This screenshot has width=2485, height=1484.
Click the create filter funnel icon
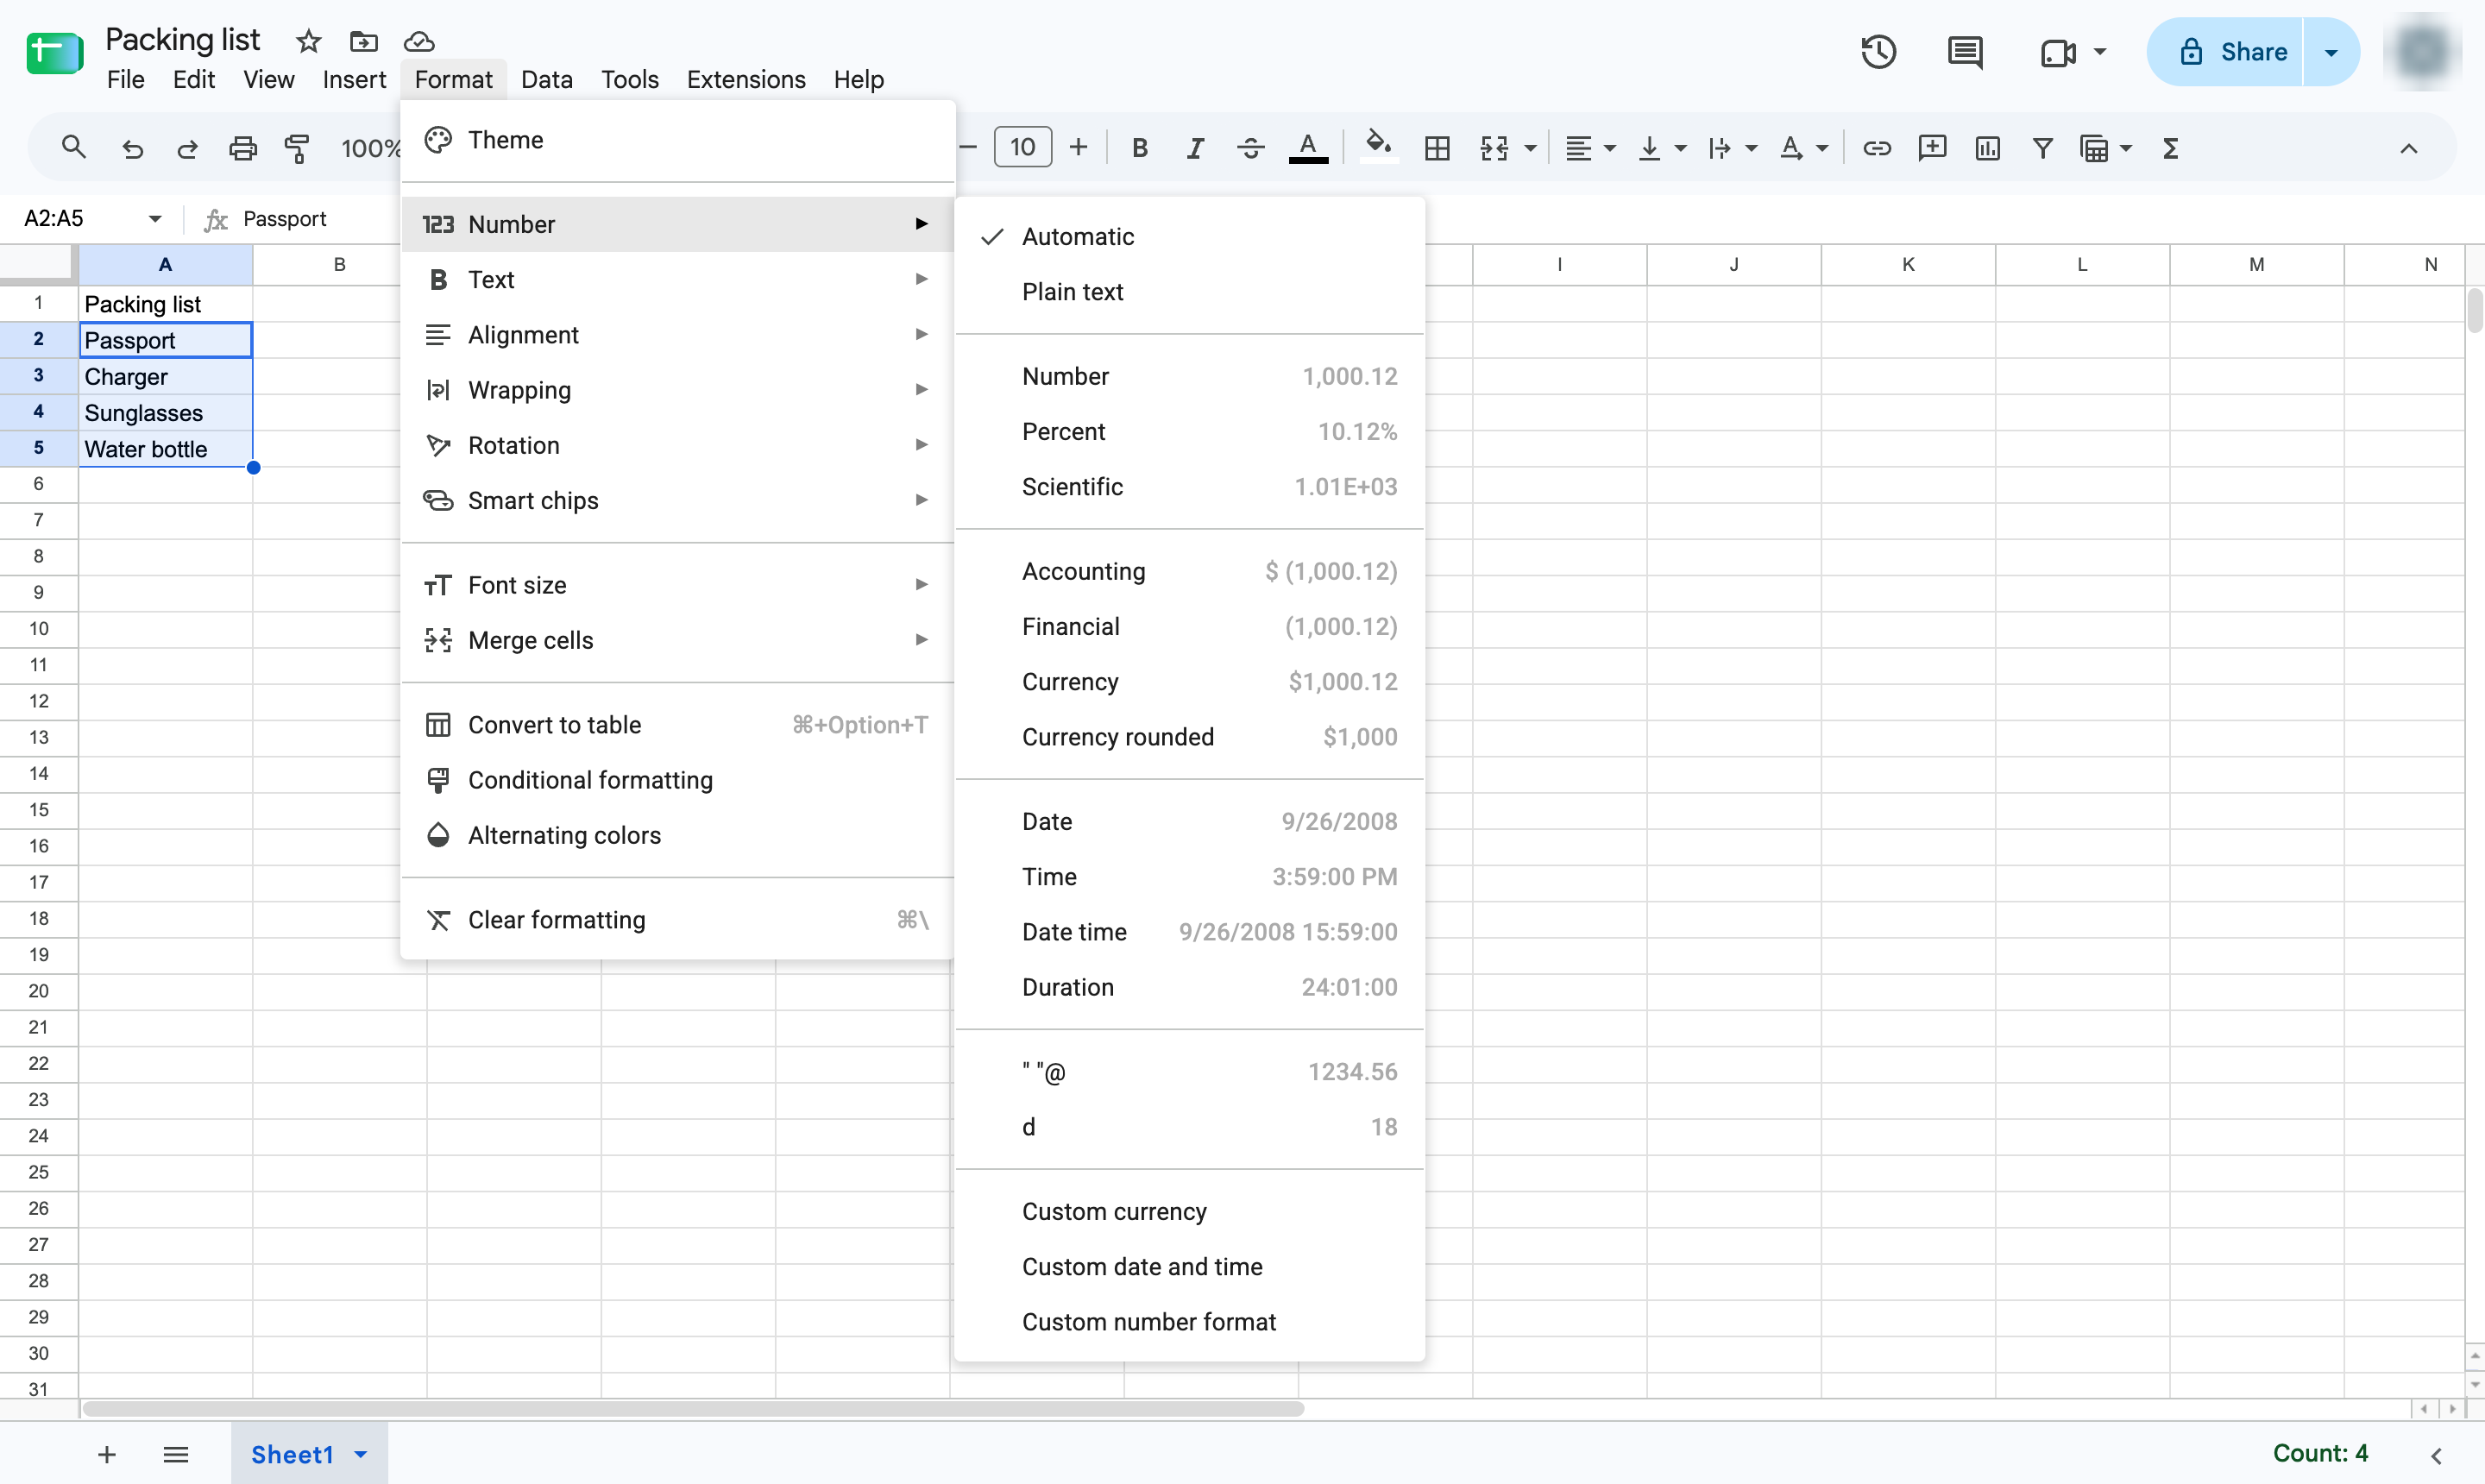click(2042, 149)
